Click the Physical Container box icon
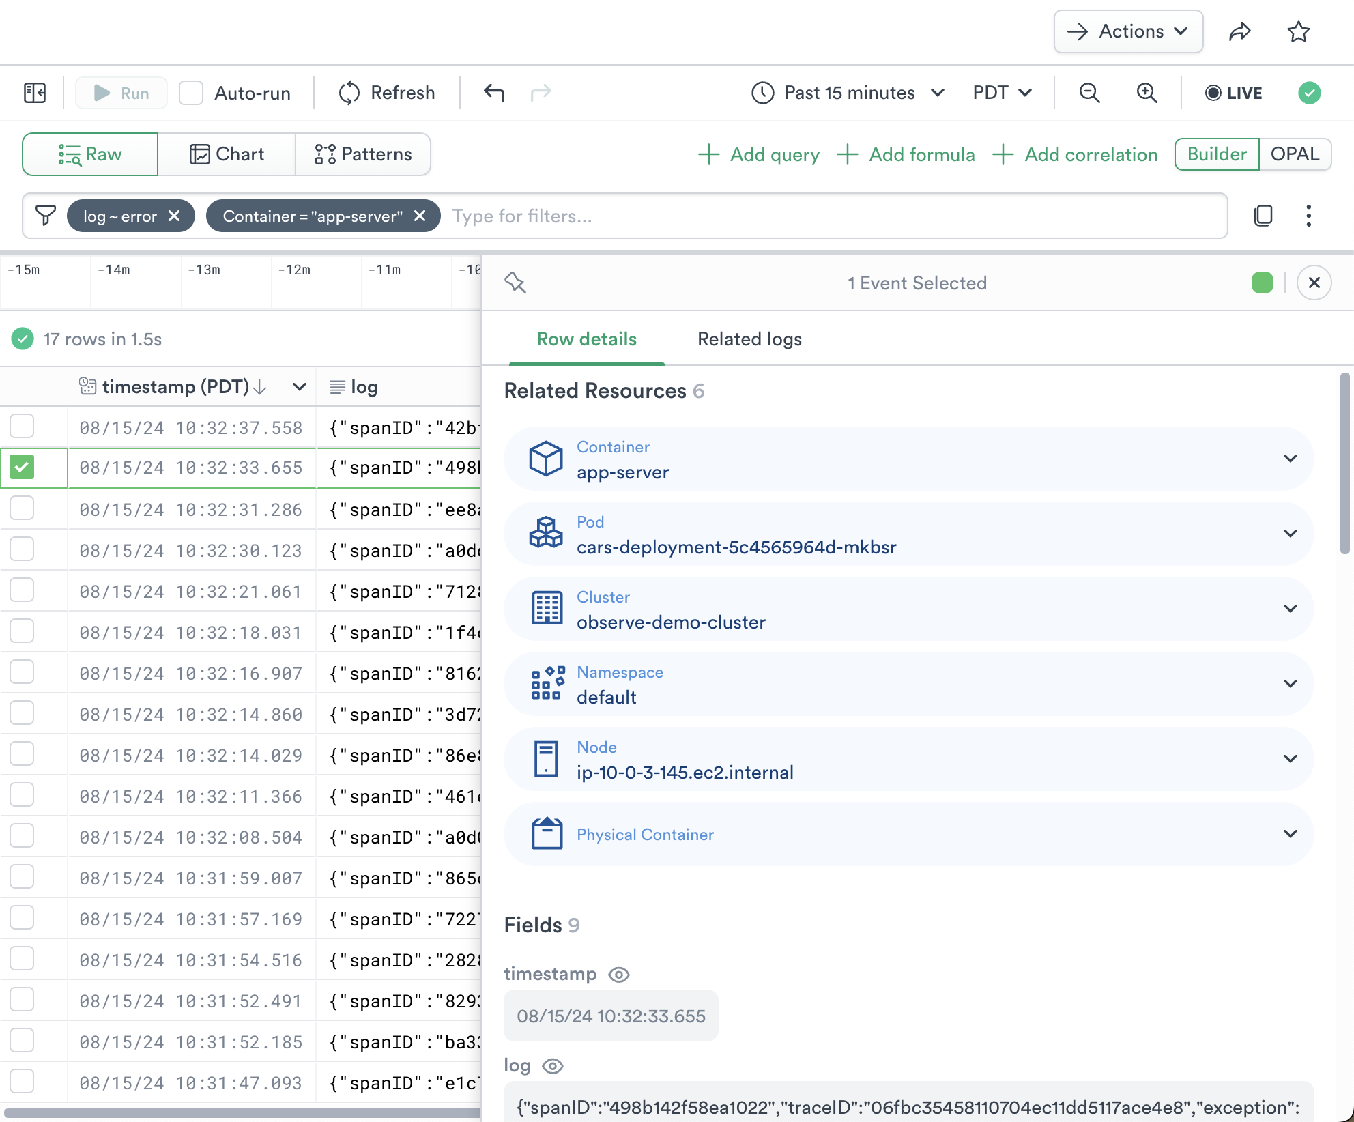Image resolution: width=1354 pixels, height=1122 pixels. pyautogui.click(x=547, y=833)
